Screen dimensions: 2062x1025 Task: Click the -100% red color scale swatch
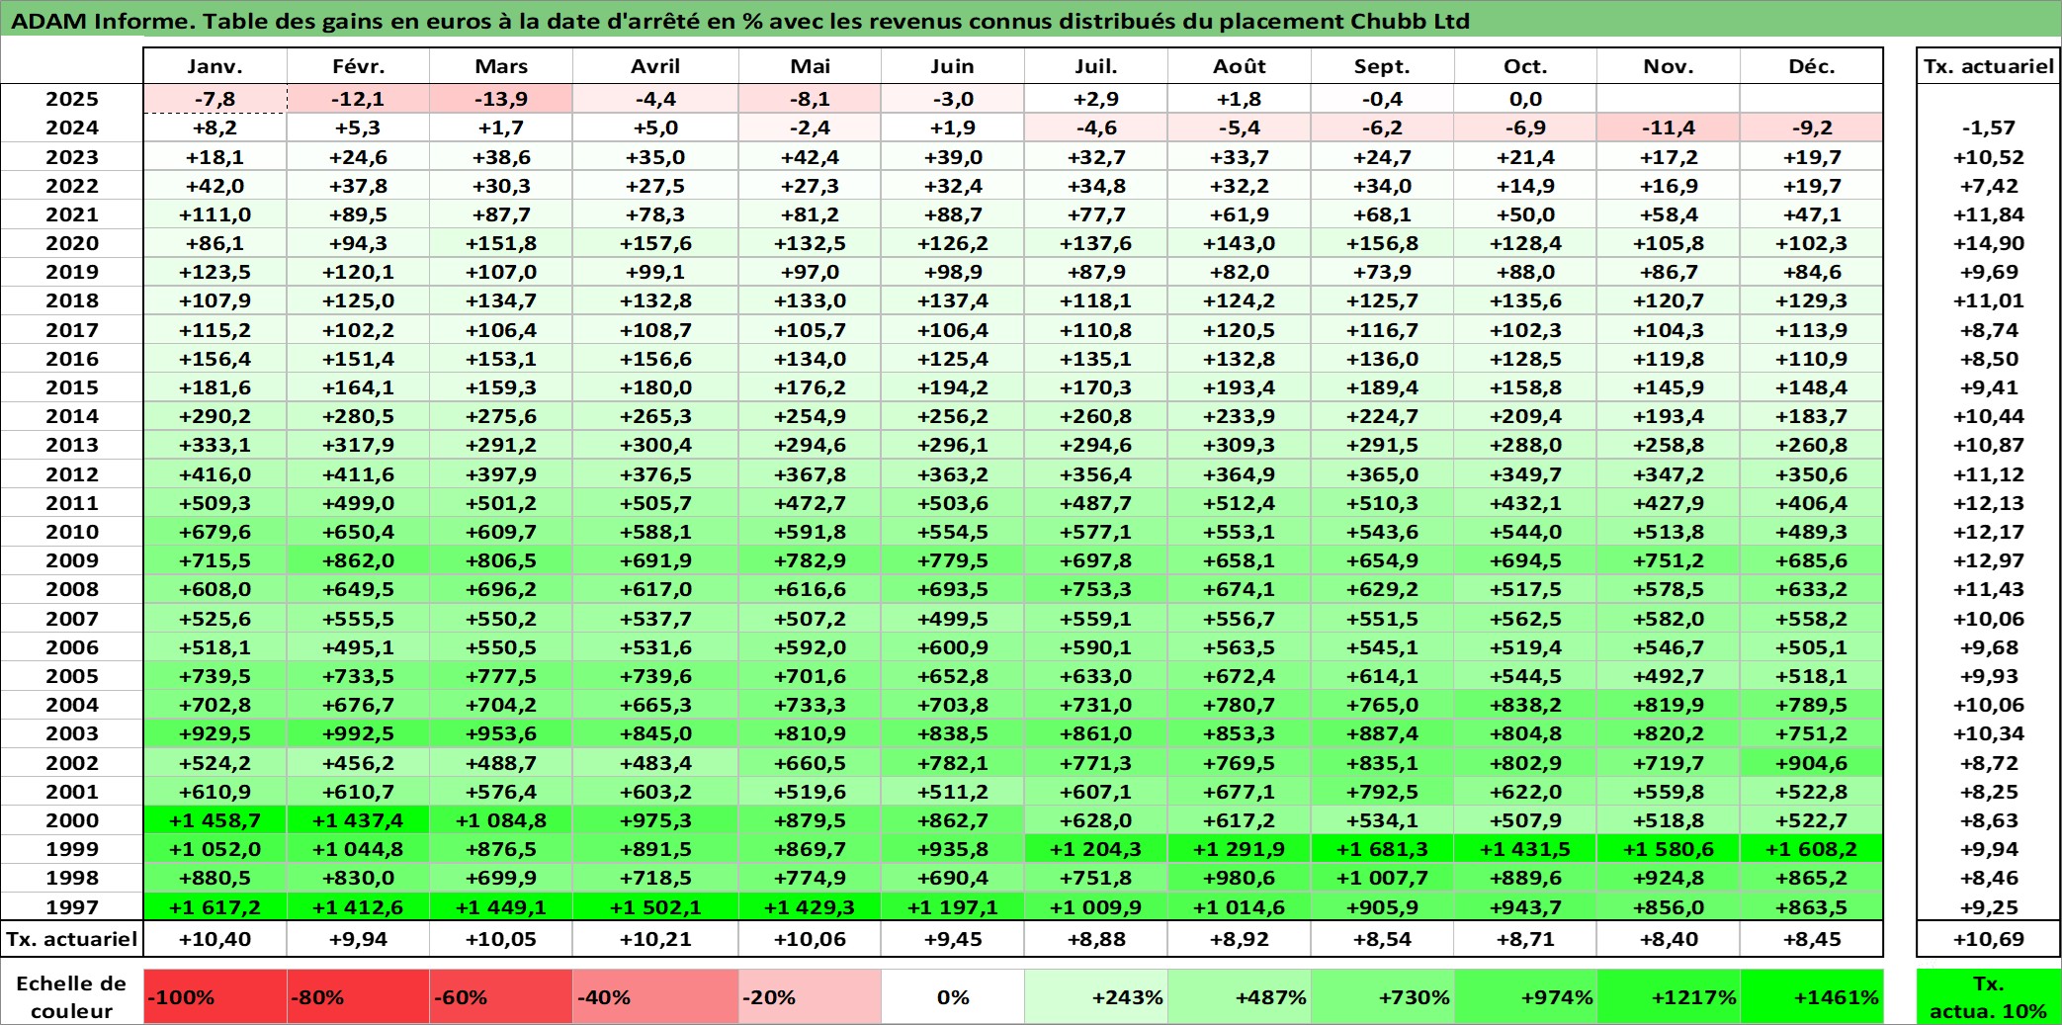point(215,996)
